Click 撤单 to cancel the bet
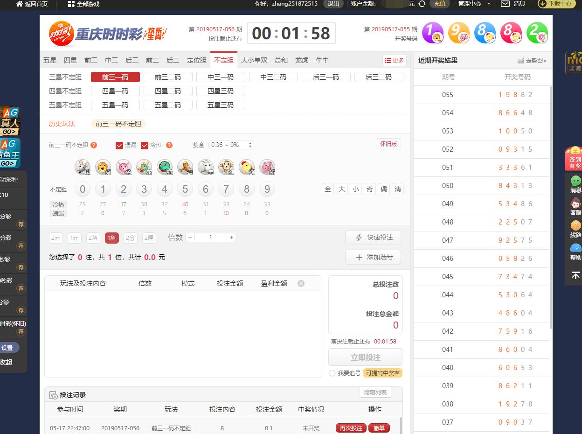 tap(379, 428)
